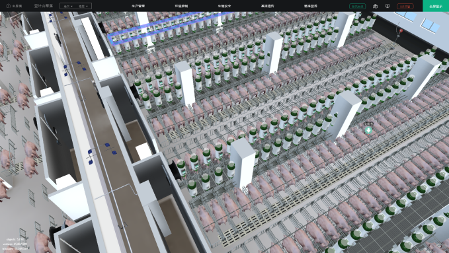
Task: Open the 环境控制 menu
Action: tap(181, 6)
